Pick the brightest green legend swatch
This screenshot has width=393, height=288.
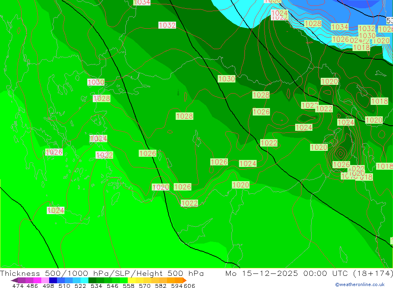point(124,280)
